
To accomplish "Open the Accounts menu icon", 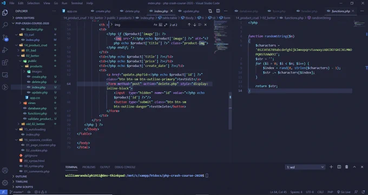I will pyautogui.click(x=5, y=170).
